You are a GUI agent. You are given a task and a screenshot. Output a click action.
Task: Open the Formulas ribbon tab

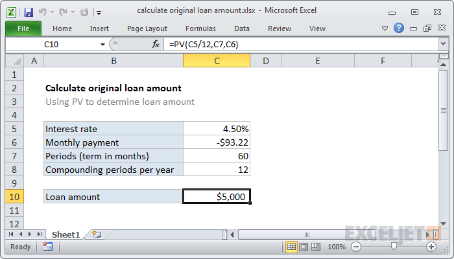200,28
